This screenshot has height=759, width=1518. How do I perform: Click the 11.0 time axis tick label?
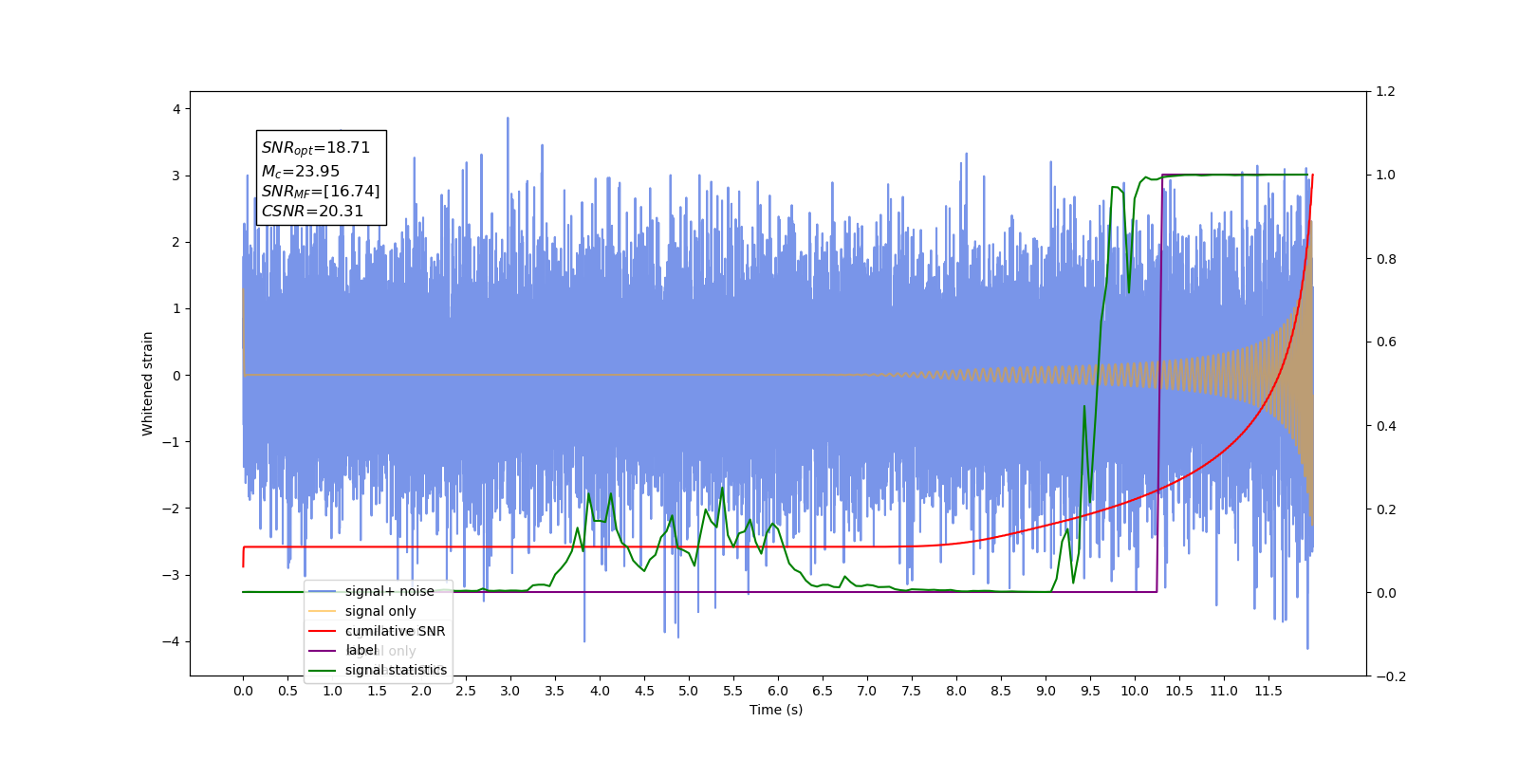point(1224,691)
